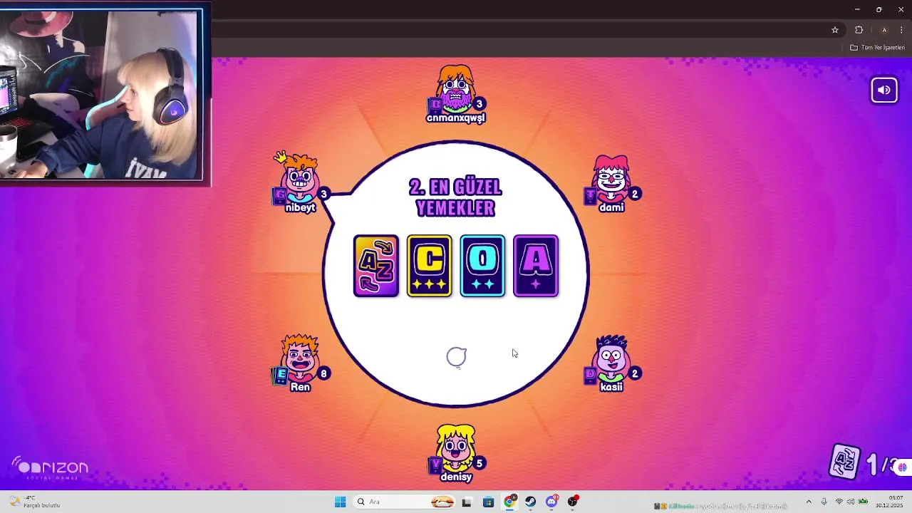The height and width of the screenshot is (513, 912).
Task: Open the weather widget Parçalı bulutlu
Action: coord(33,502)
